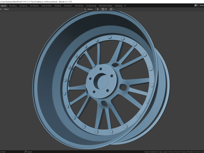Open the Sculpting workspace tab
204x153 pixels.
click(x=23, y=6)
